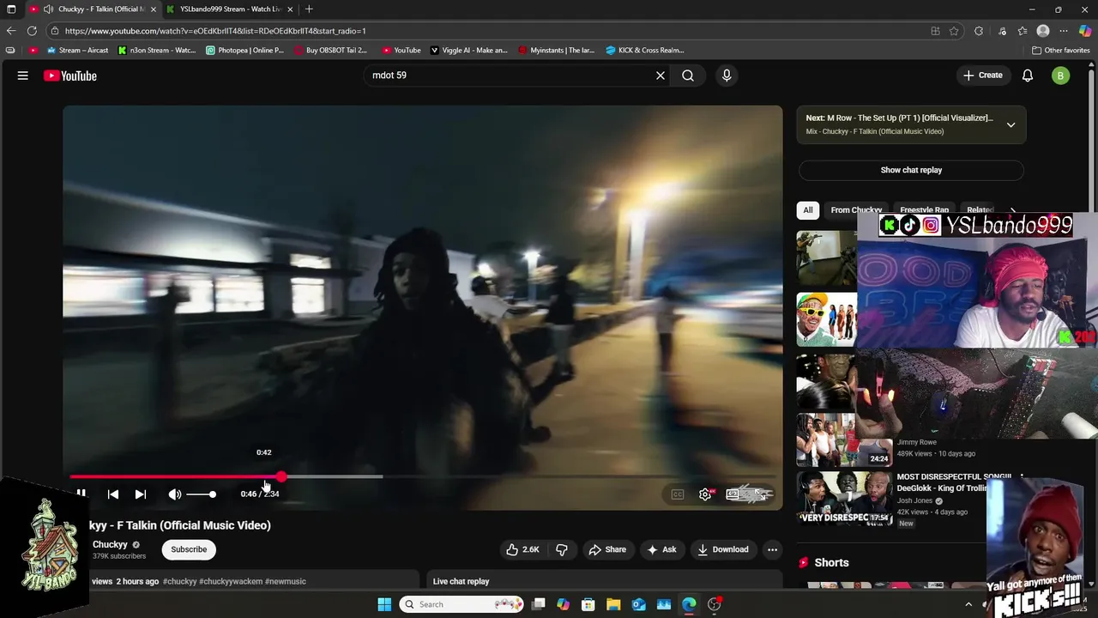Open the KICK & Cross Realm bookmark
The width and height of the screenshot is (1098, 618).
tap(645, 50)
